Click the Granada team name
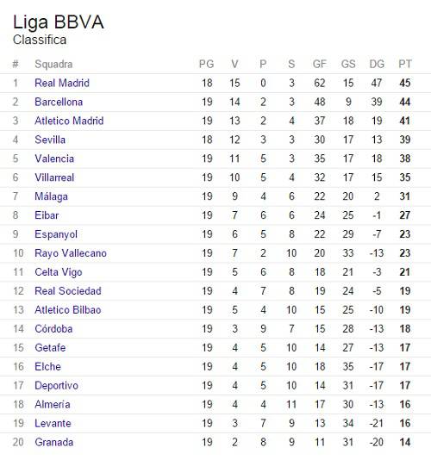431x460 pixels. pyautogui.click(x=54, y=443)
